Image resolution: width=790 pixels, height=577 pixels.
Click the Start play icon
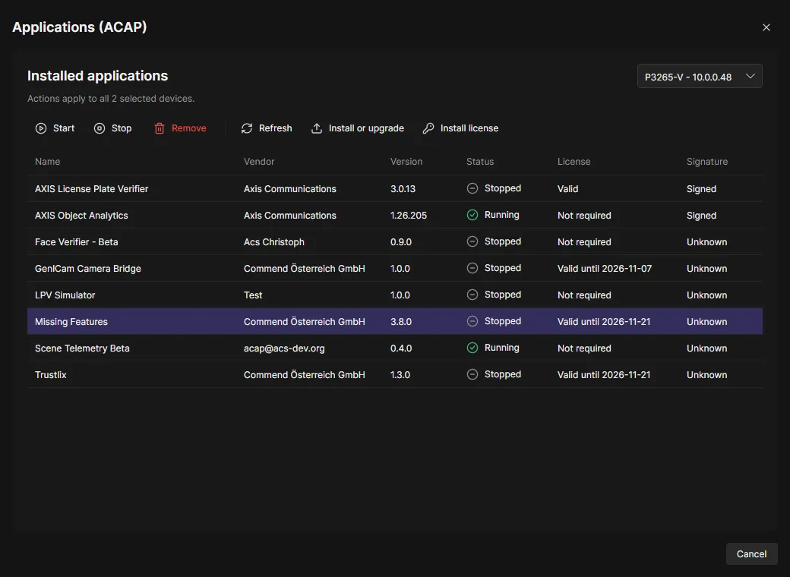coord(41,128)
